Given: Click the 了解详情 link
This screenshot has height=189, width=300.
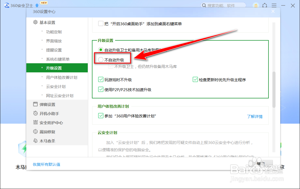Looking at the screenshot, I should 255,117.
